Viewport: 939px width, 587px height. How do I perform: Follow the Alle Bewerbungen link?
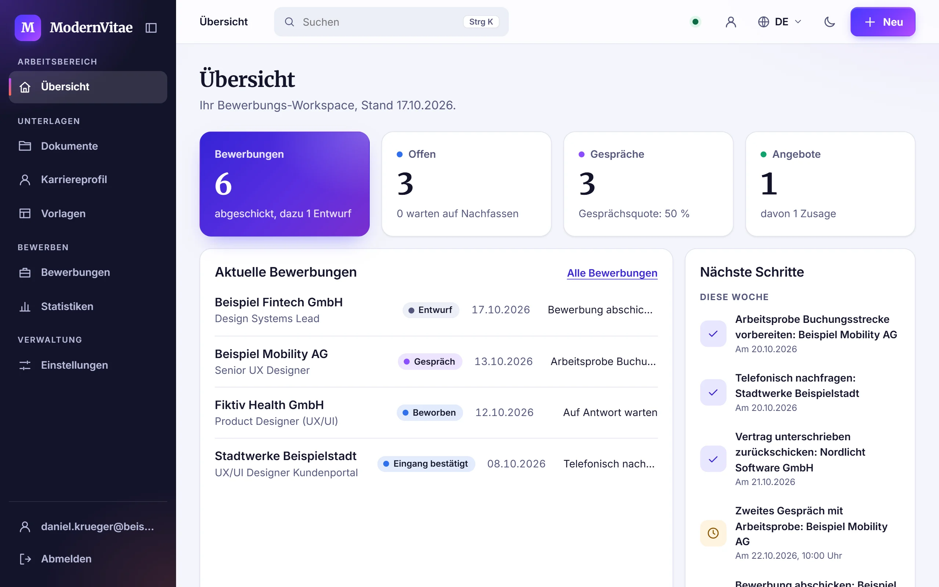click(612, 273)
